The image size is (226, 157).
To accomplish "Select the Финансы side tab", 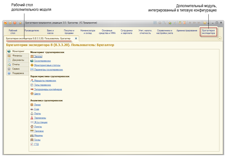I will (x=18, y=56).
